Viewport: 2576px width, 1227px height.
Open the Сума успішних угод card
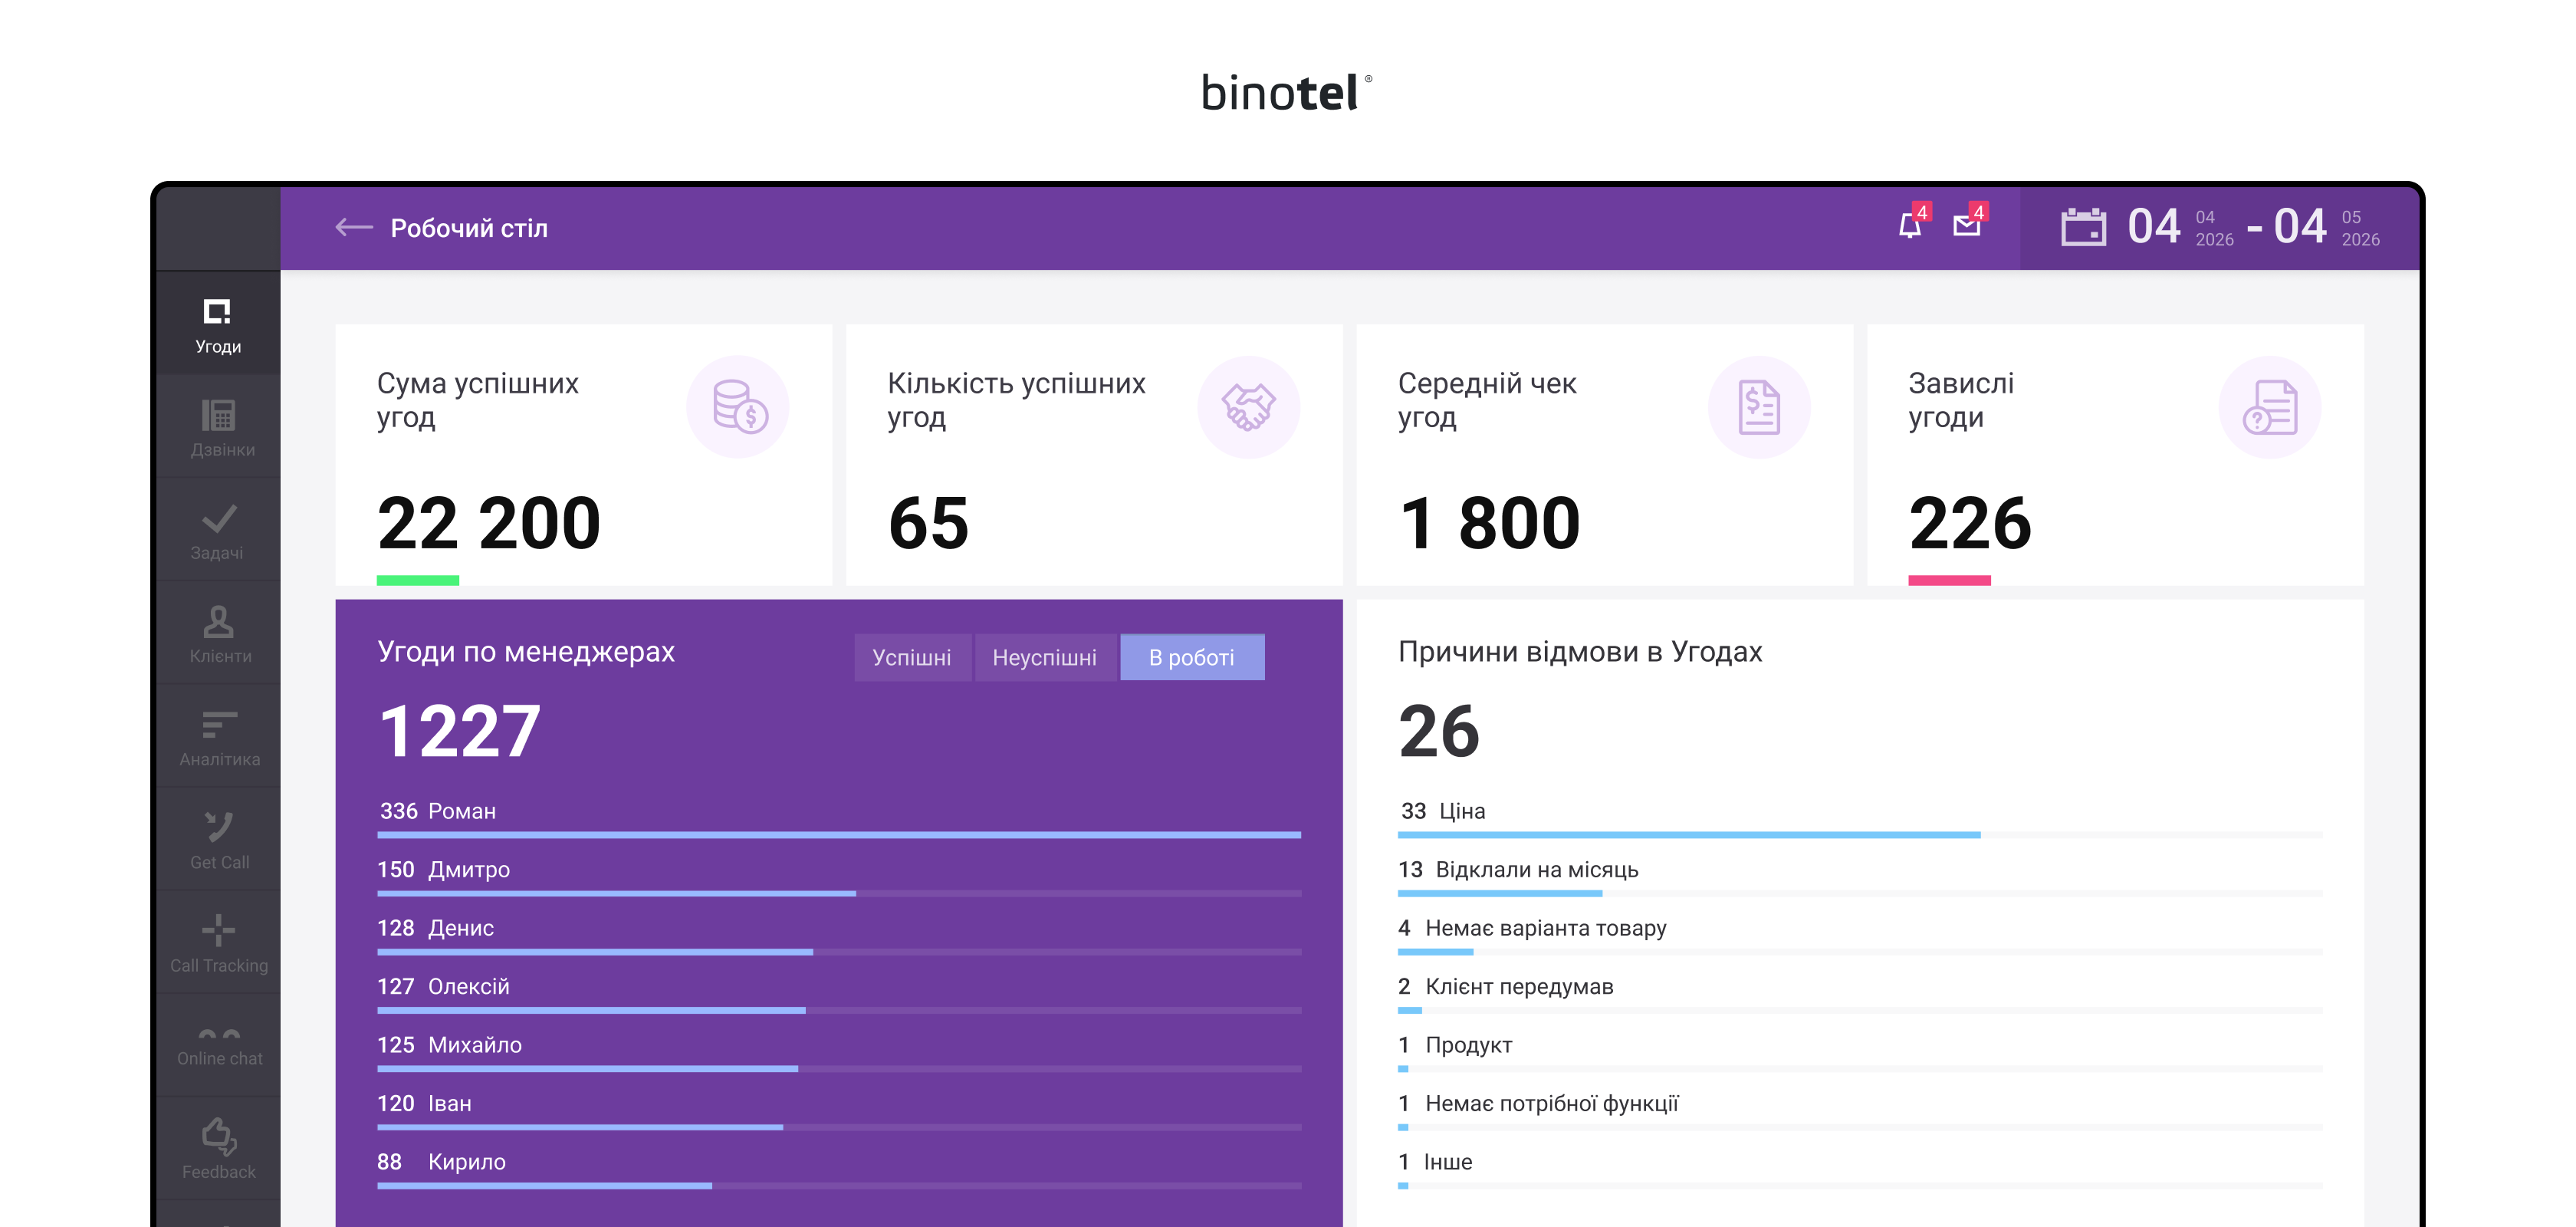(584, 455)
